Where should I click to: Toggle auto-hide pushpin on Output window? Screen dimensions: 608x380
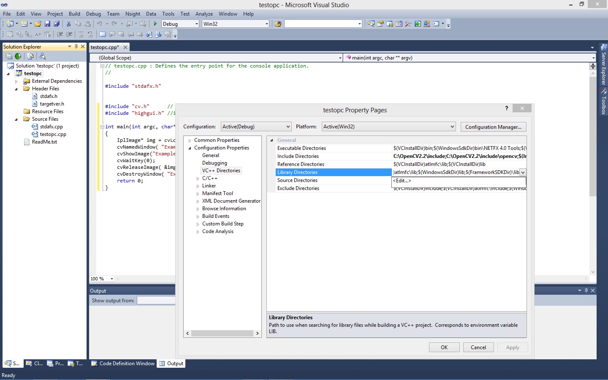point(586,290)
